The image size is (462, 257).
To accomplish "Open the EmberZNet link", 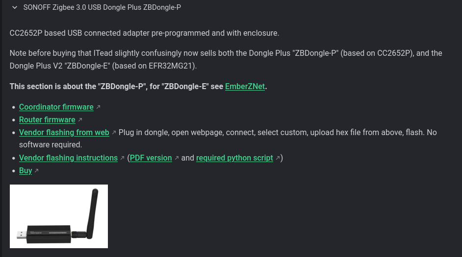I will 245,87.
